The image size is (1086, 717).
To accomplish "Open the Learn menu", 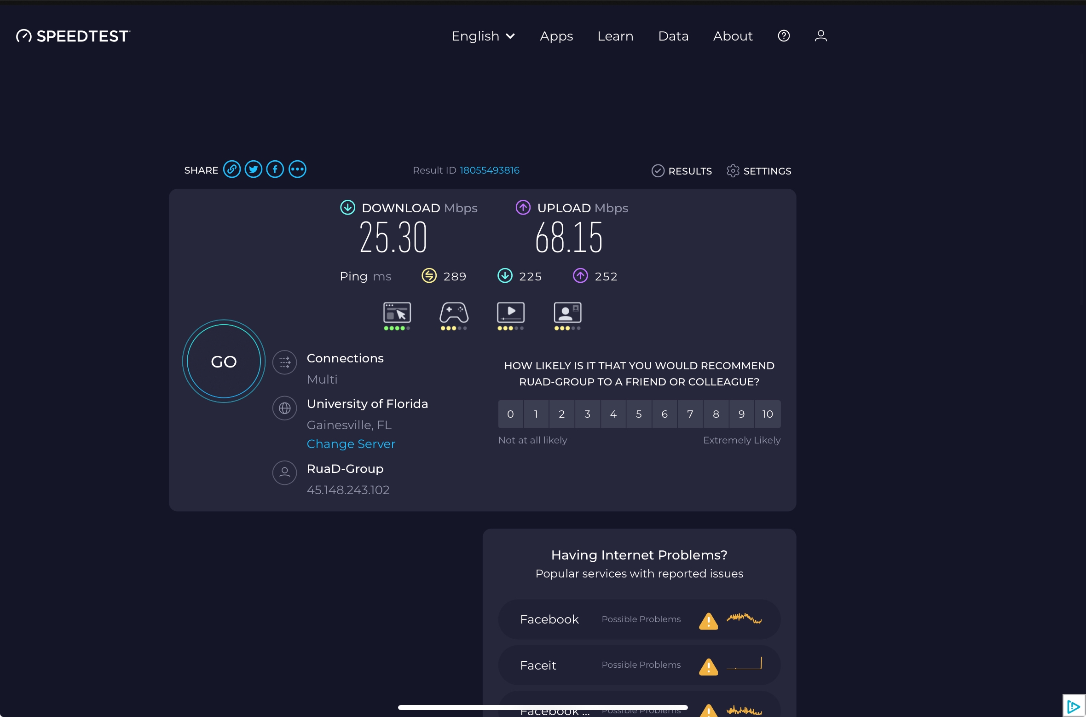I will [x=615, y=36].
